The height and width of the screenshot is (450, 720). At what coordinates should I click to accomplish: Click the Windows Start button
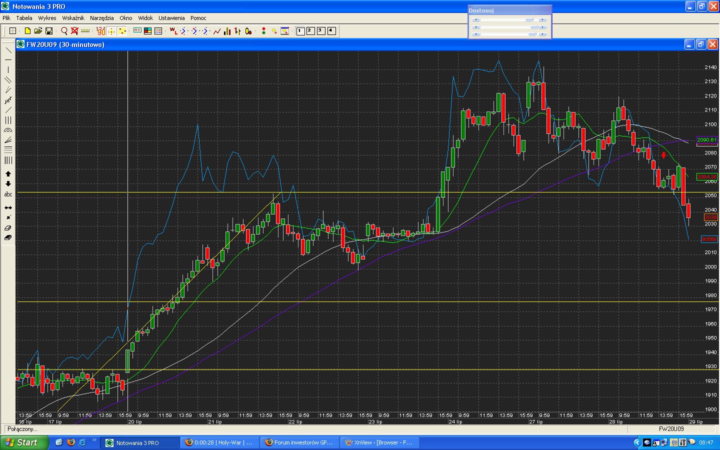point(24,442)
